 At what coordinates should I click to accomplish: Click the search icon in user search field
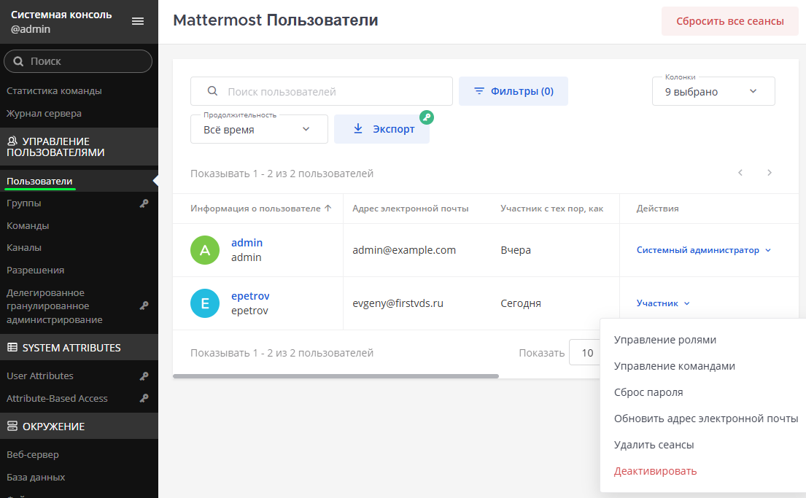[x=212, y=91]
